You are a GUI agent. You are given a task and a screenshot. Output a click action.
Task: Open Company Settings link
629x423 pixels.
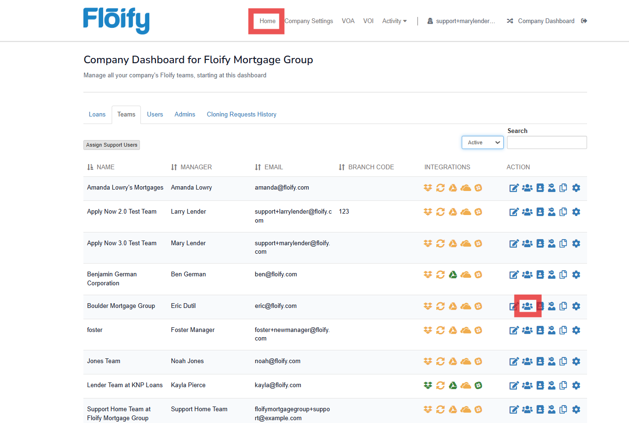pos(309,21)
